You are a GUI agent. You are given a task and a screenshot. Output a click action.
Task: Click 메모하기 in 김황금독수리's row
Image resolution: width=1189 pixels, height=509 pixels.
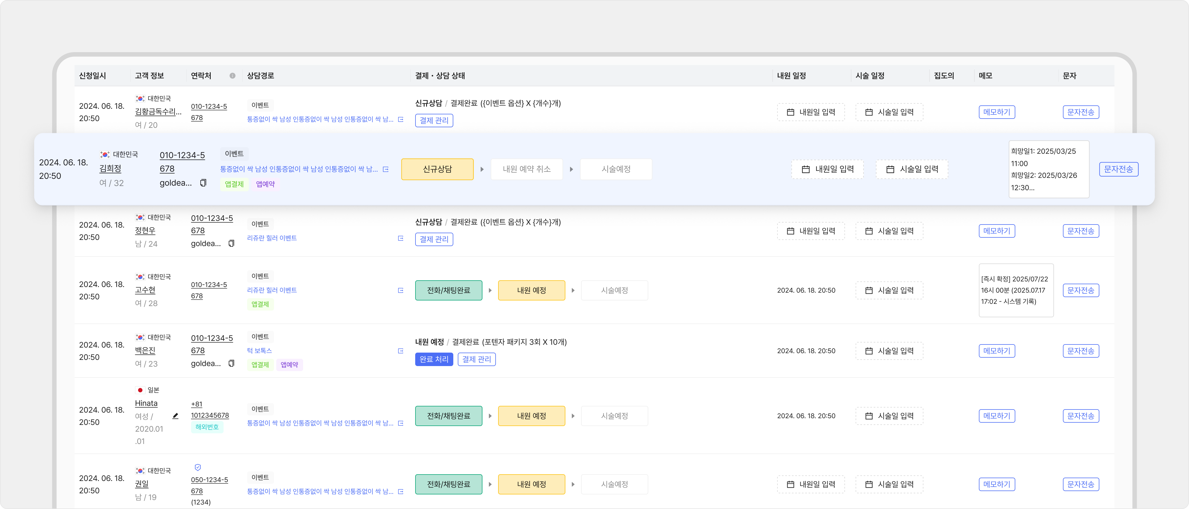(x=997, y=112)
